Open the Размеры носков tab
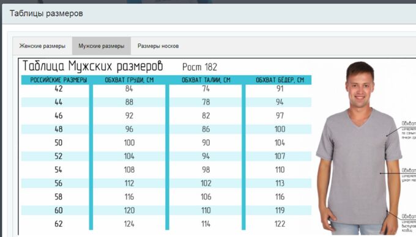The height and width of the screenshot is (237, 416). click(158, 46)
